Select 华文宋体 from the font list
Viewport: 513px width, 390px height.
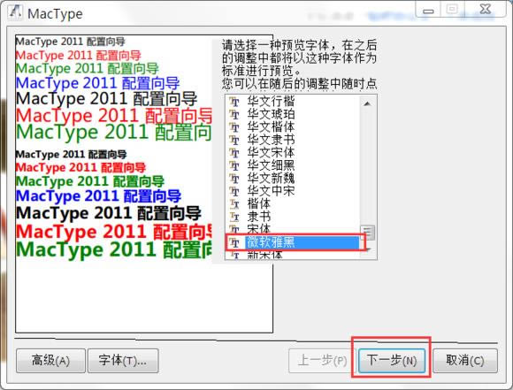271,153
